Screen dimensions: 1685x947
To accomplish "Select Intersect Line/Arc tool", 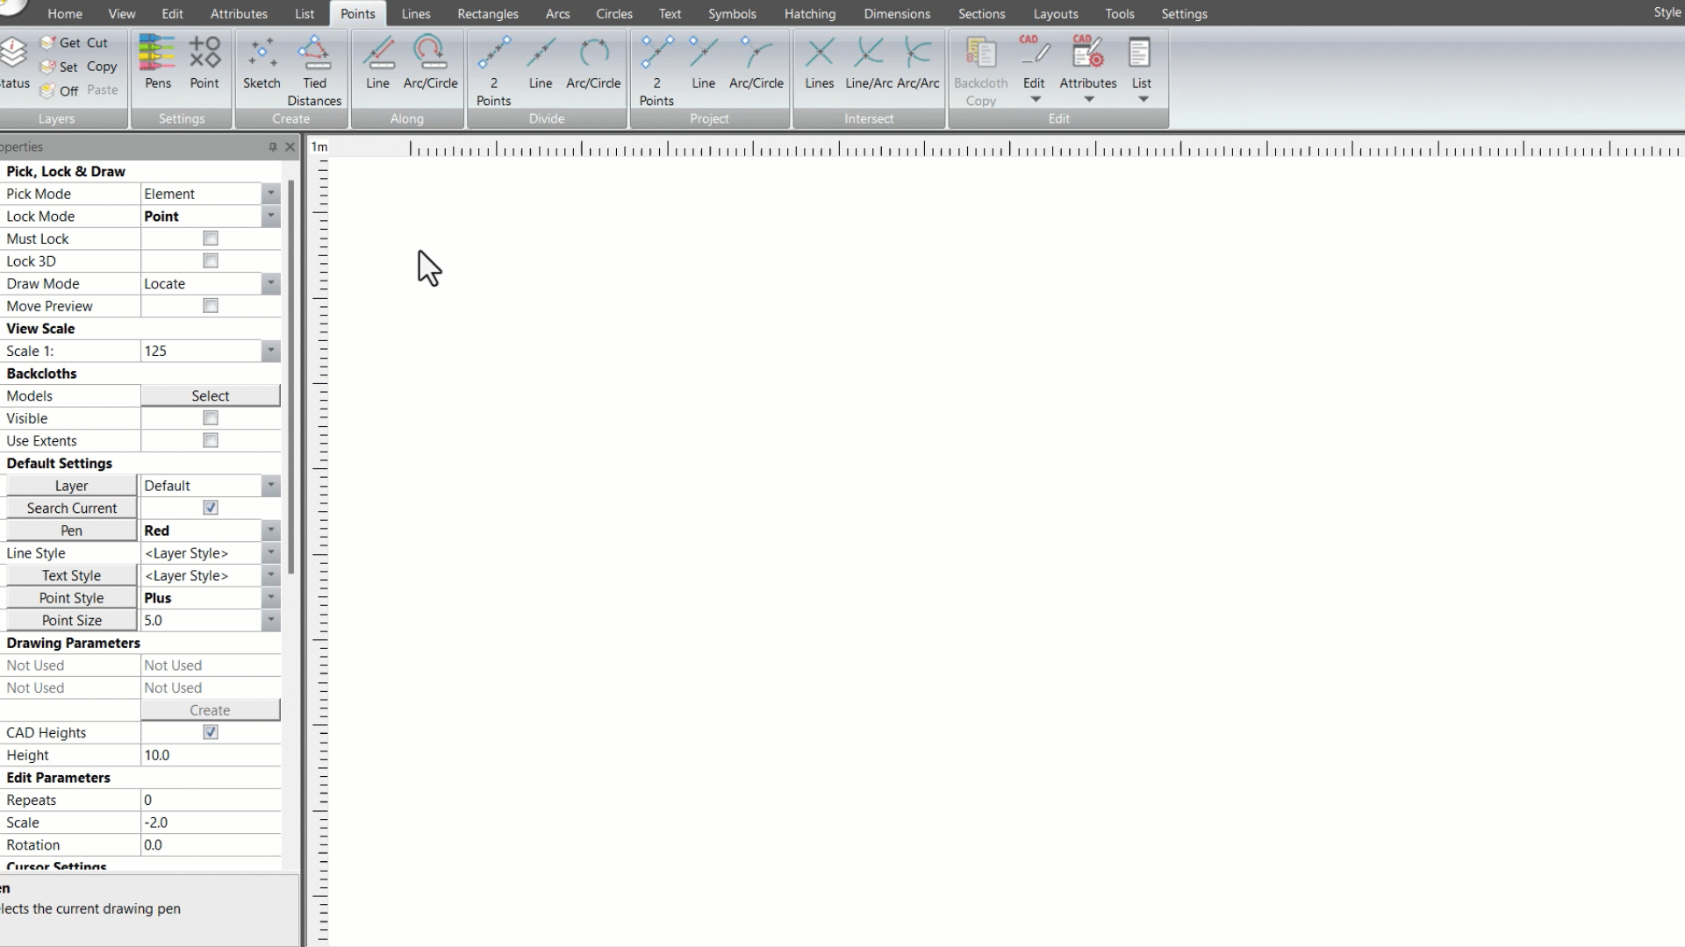I will 869,62.
